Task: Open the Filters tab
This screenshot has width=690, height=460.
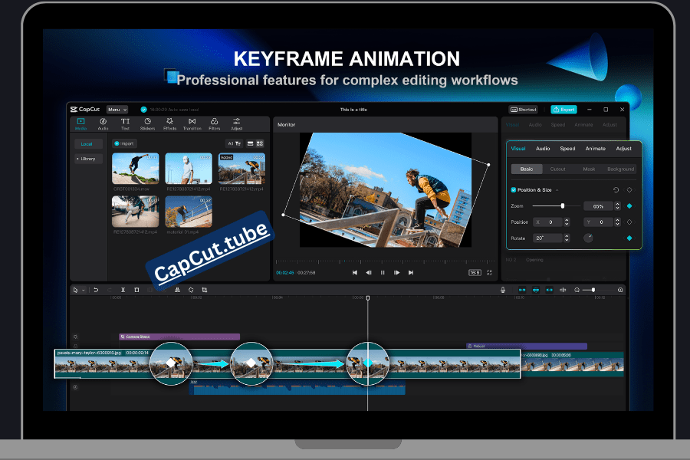Action: click(x=215, y=123)
